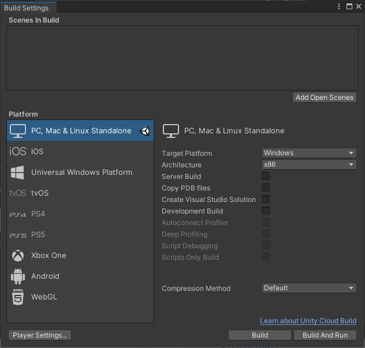Click the Compression Method label

[x=196, y=289]
